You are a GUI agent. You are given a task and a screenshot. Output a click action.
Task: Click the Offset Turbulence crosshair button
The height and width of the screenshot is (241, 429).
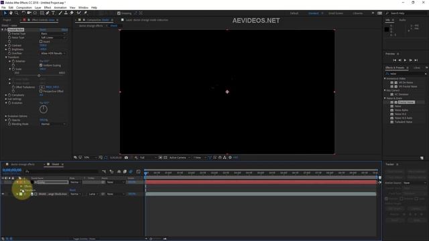click(x=42, y=87)
